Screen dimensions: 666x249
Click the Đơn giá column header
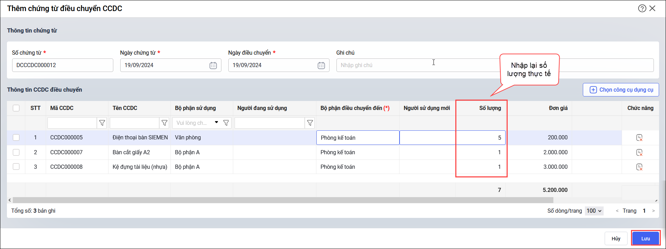558,108
